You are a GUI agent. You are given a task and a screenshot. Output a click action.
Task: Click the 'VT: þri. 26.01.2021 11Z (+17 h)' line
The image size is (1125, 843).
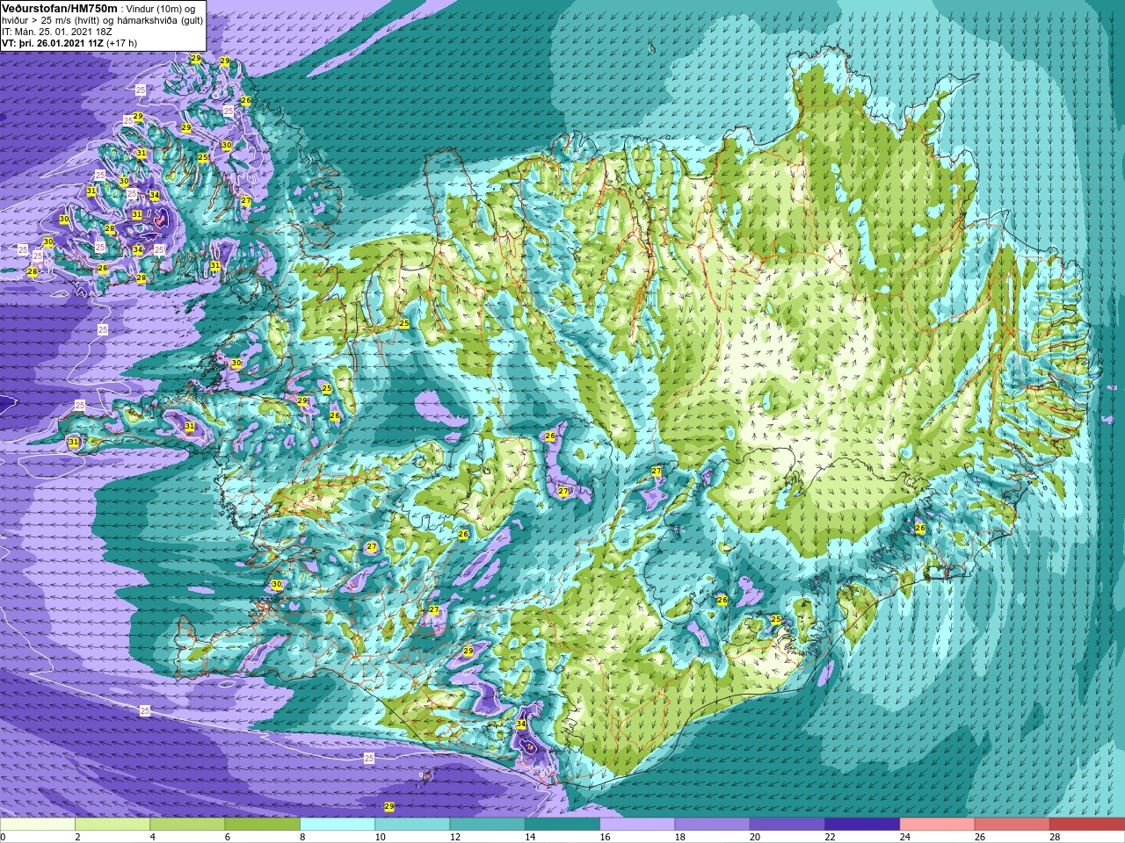(69, 42)
